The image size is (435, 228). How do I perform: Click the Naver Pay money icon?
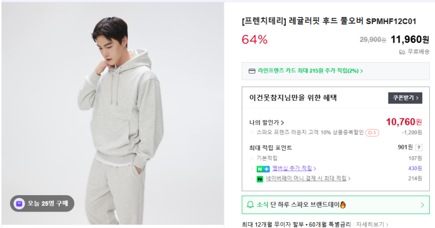click(260, 179)
